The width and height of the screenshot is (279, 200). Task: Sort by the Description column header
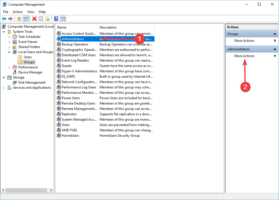point(126,27)
